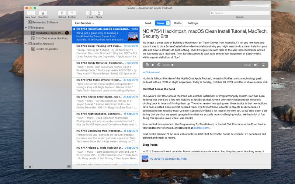Toggle the audio volume icon
Image resolution: width=295 pixels, height=184 pixels.
(x=256, y=65)
